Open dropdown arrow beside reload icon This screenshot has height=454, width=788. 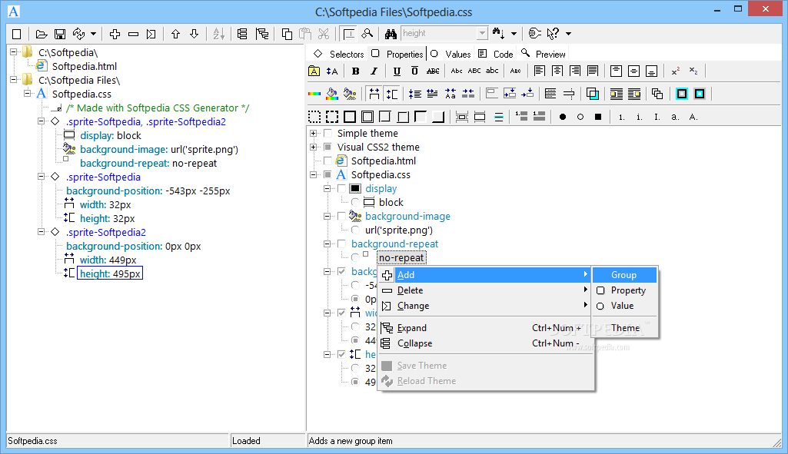tap(94, 34)
